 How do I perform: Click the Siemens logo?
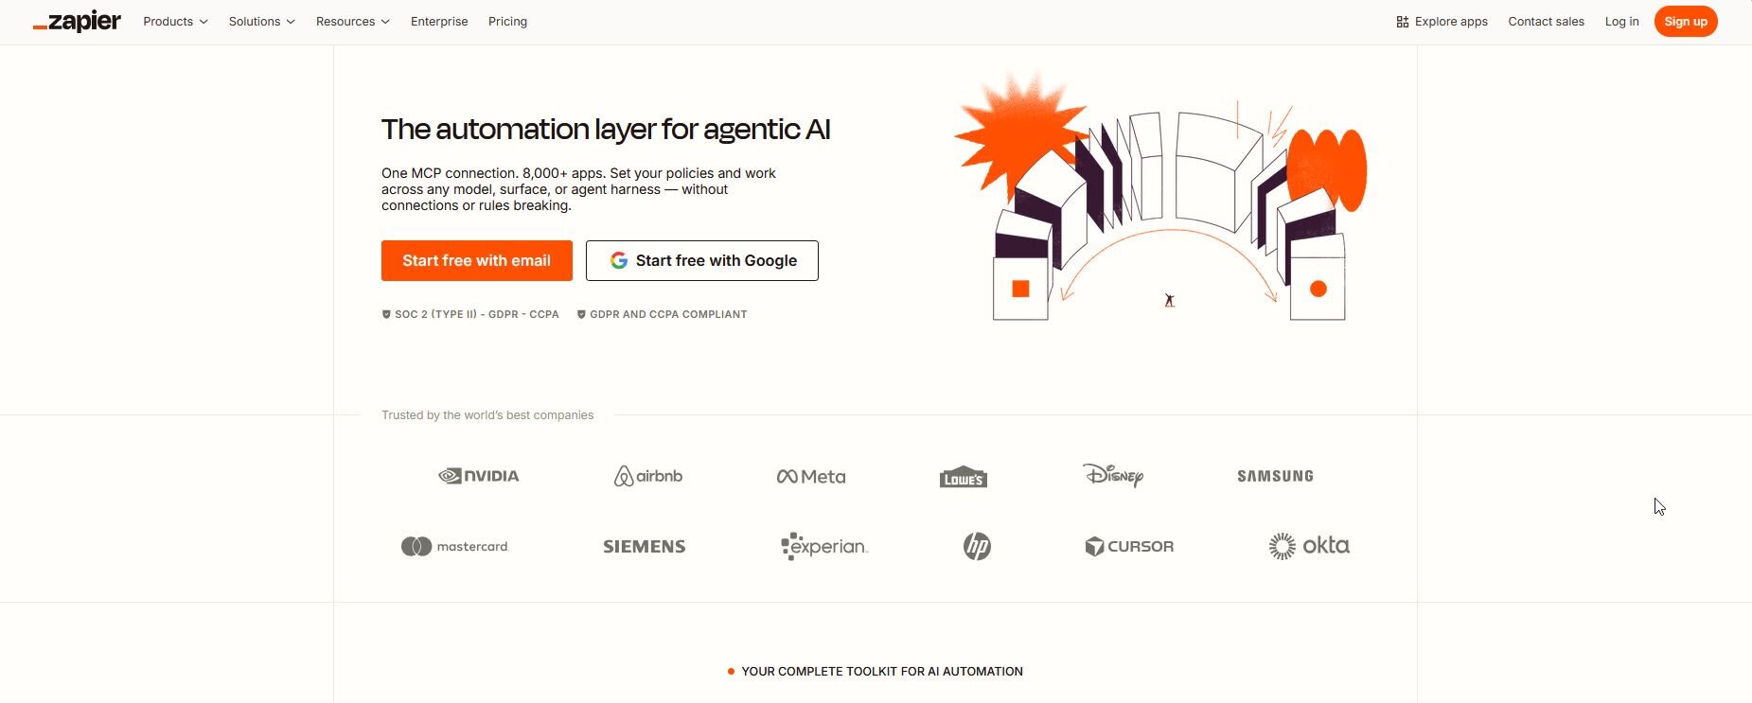pyautogui.click(x=645, y=546)
